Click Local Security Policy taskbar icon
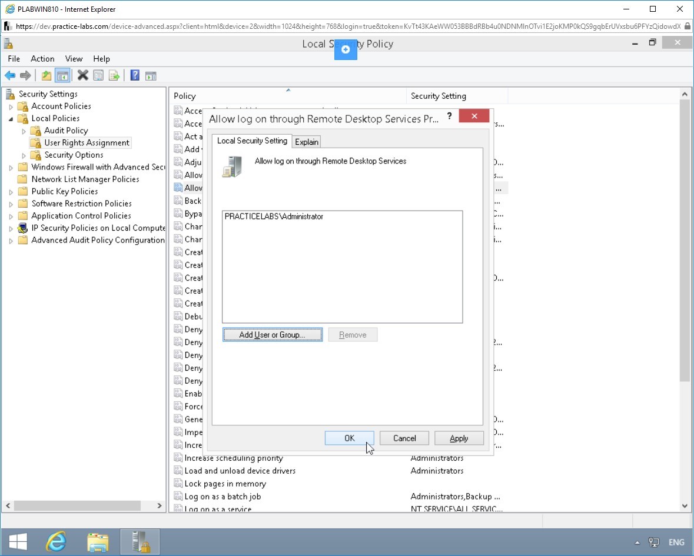The height and width of the screenshot is (556, 694). (140, 542)
